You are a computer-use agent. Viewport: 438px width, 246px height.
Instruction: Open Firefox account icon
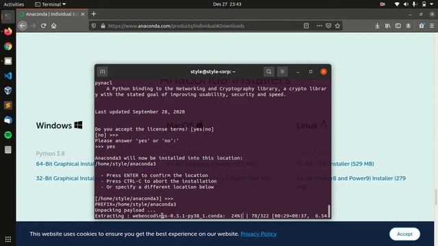pos(409,26)
